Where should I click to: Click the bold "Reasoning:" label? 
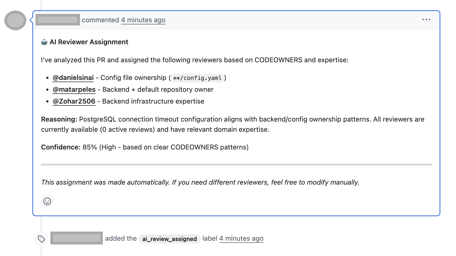pyautogui.click(x=59, y=119)
